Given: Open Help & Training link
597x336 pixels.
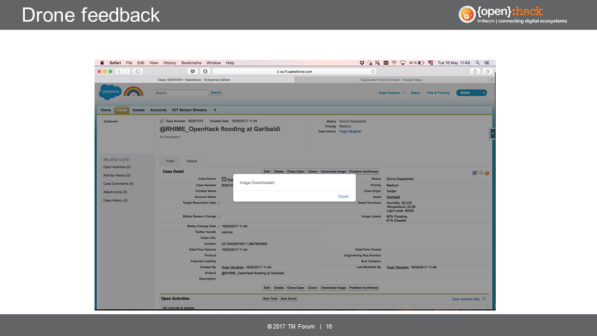Looking at the screenshot, I should click(438, 93).
